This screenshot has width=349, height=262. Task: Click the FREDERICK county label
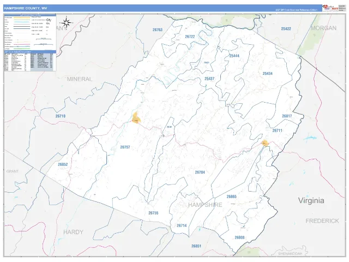[322, 221]
